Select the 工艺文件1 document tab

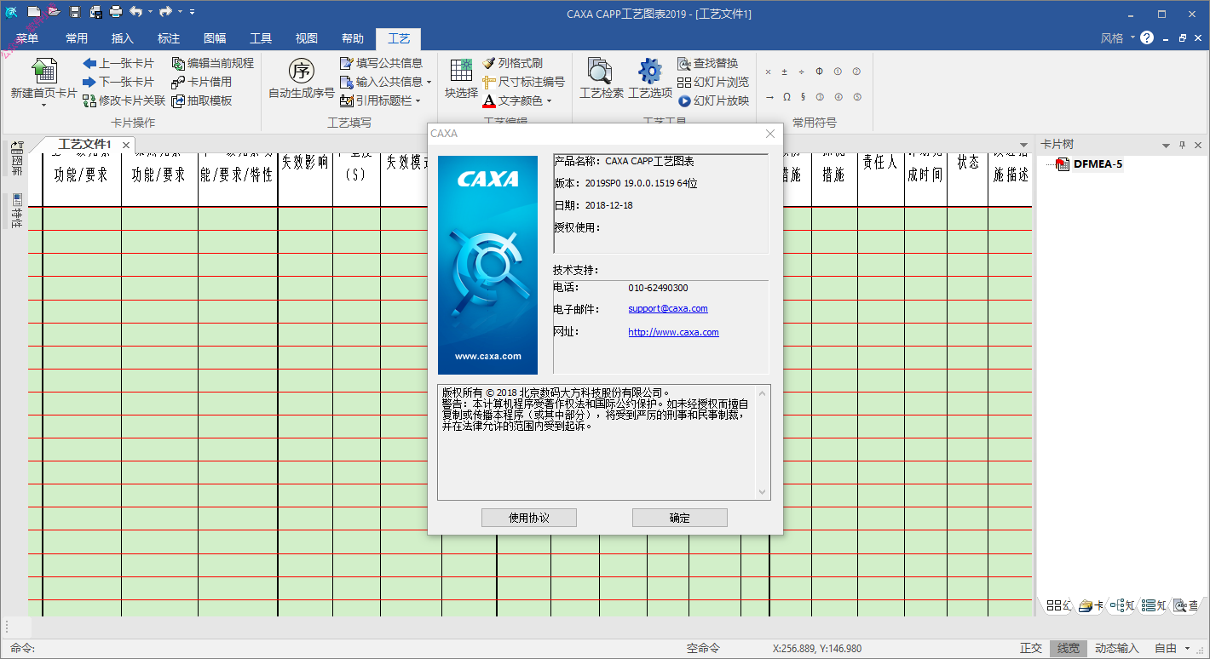click(x=84, y=145)
